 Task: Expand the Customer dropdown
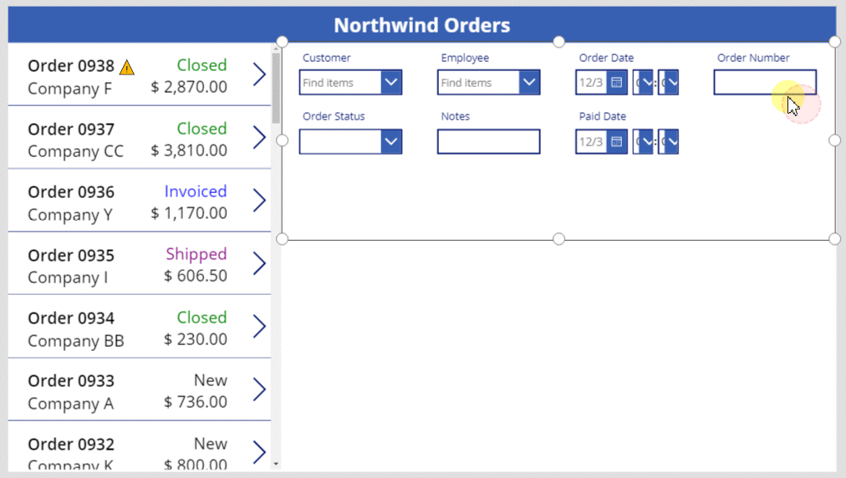(x=392, y=83)
